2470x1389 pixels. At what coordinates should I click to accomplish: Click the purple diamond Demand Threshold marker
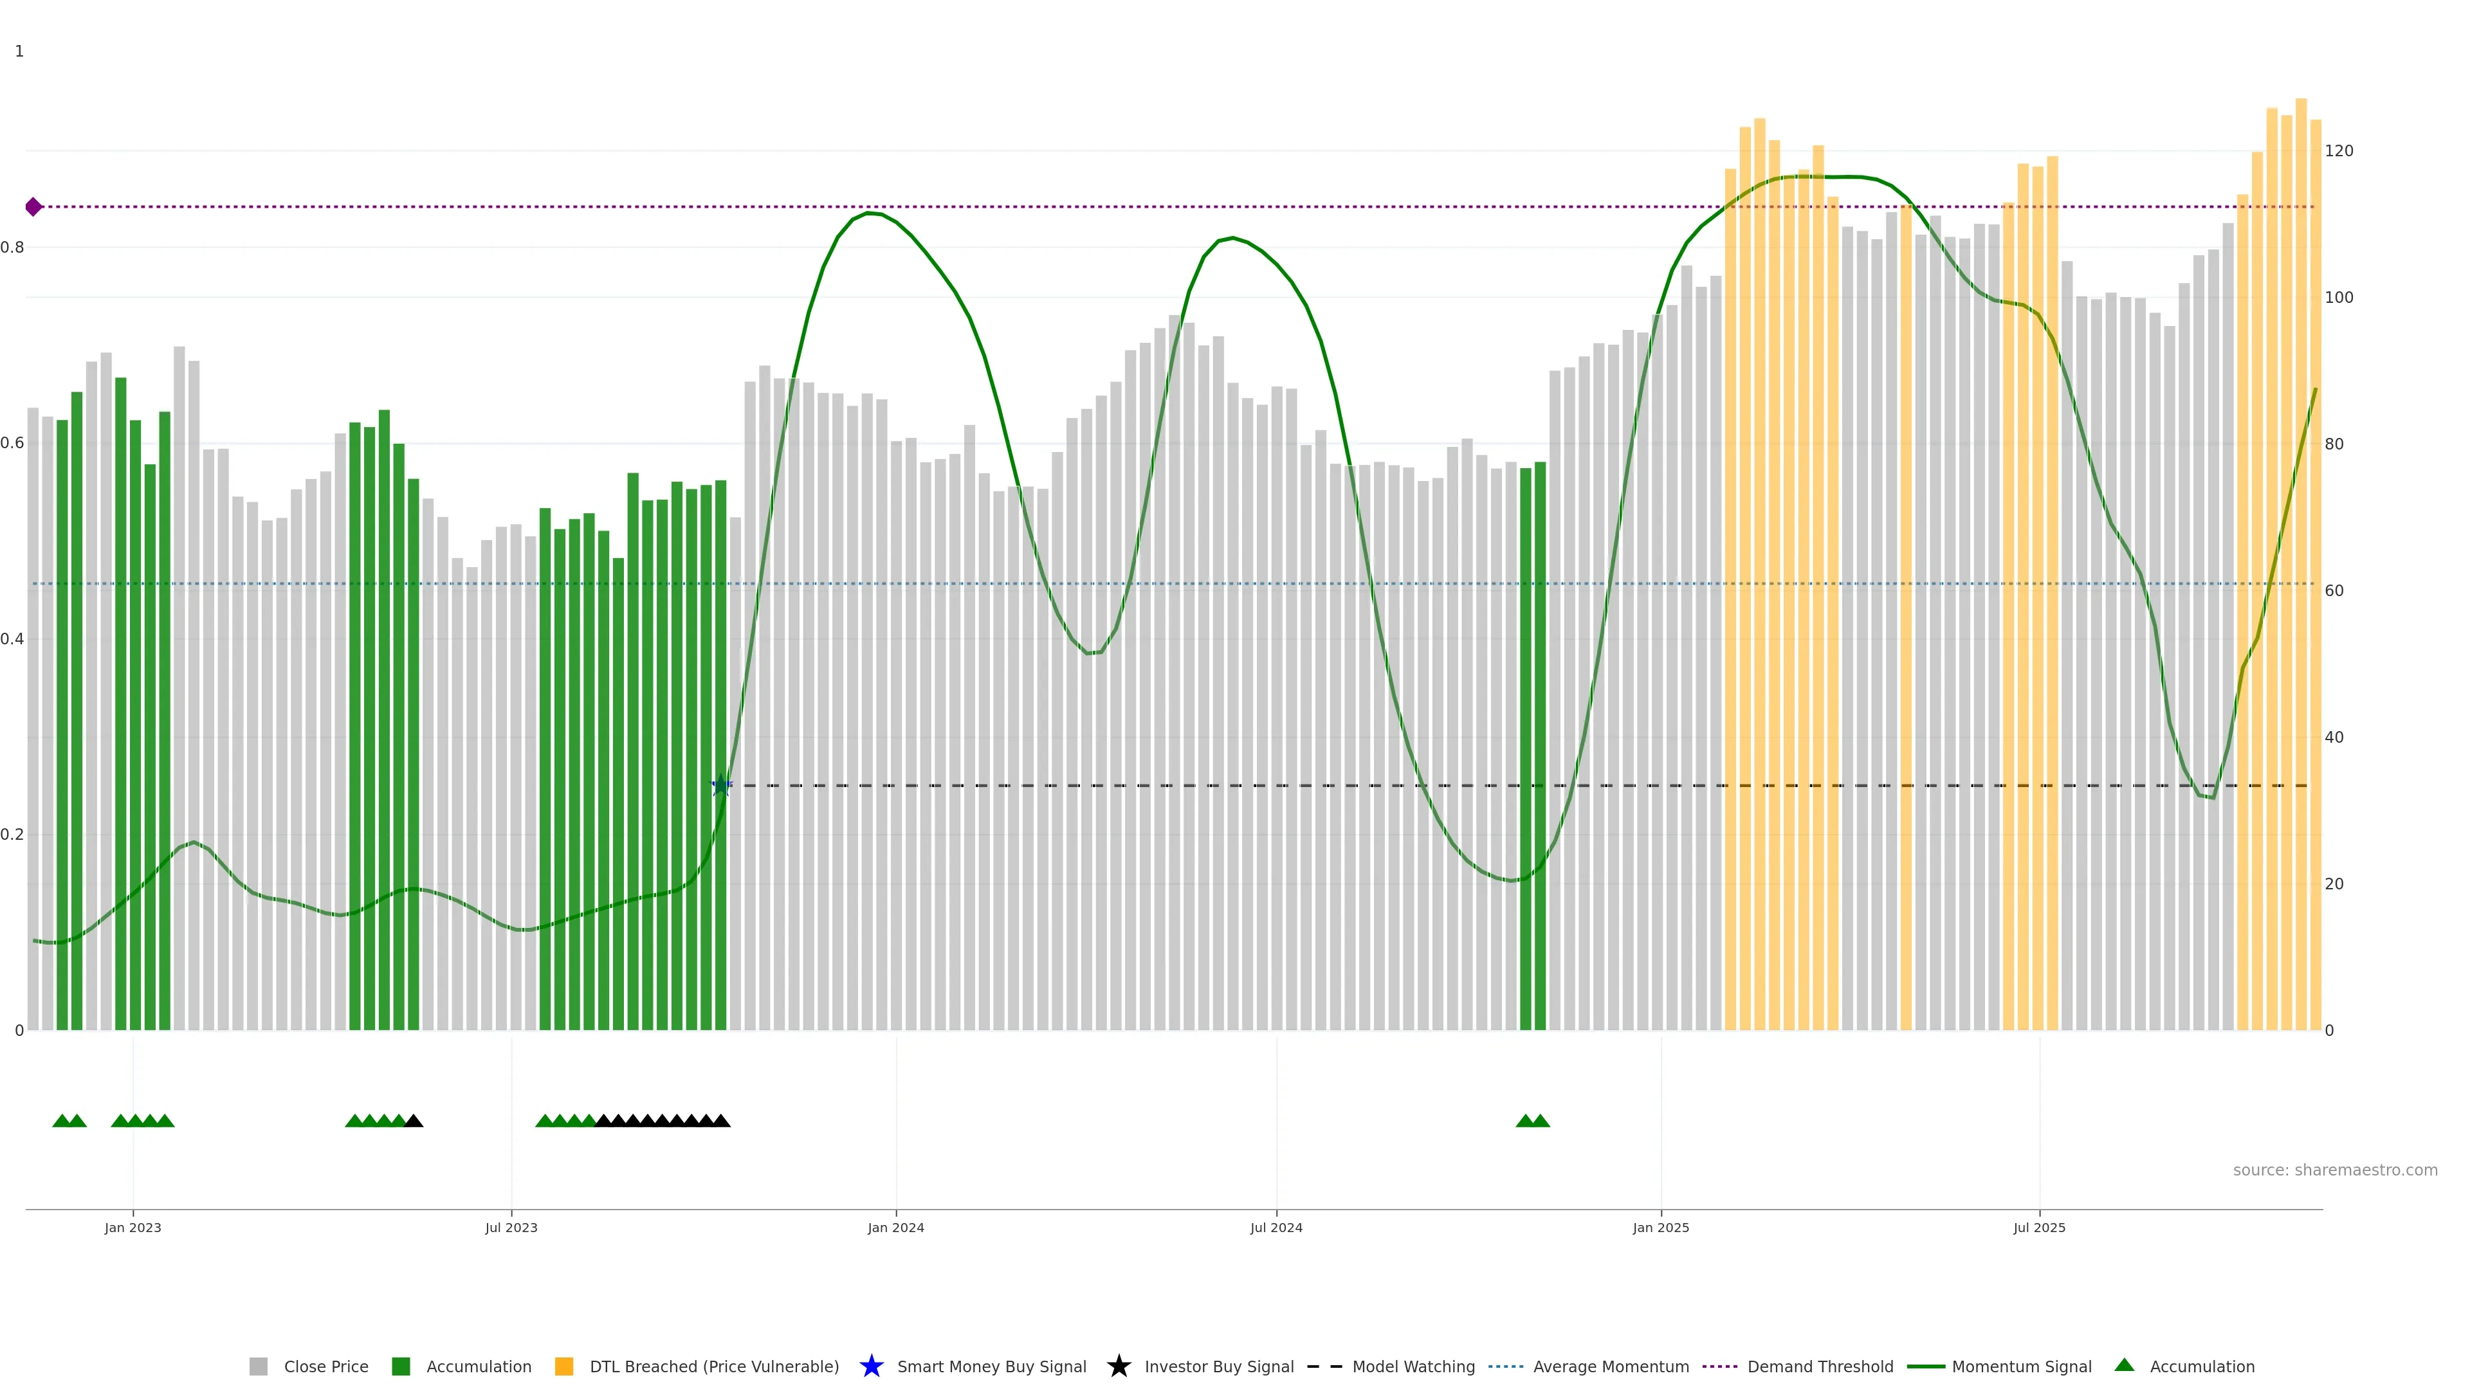(33, 207)
